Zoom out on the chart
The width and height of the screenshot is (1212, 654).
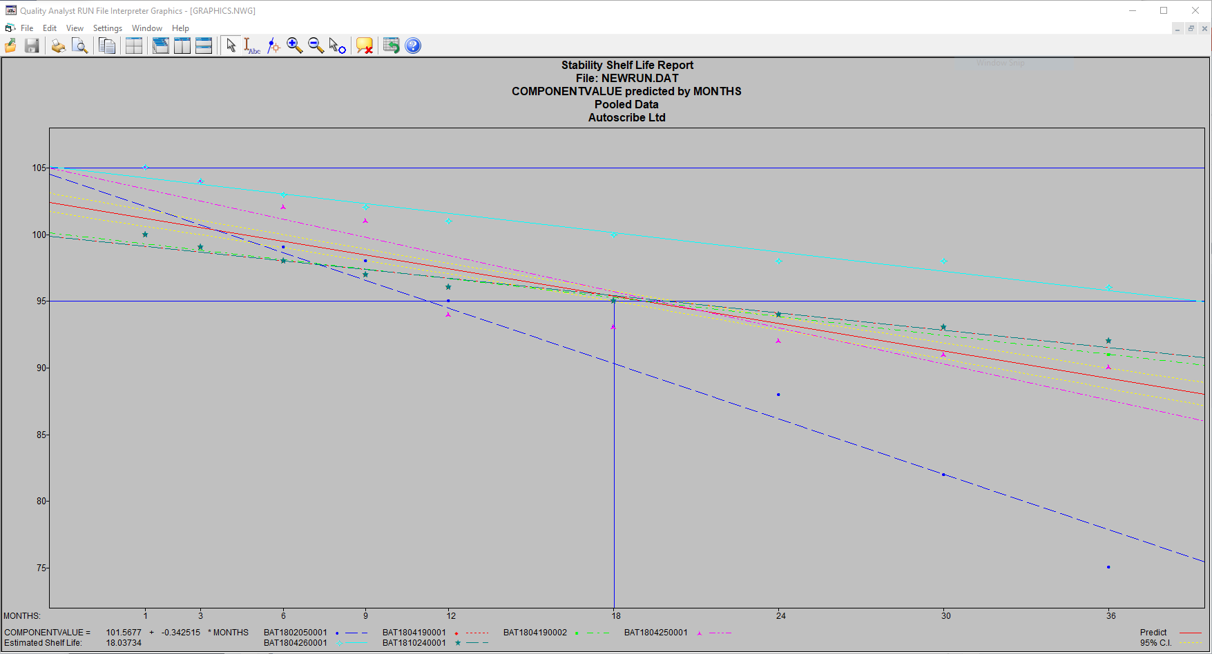tap(316, 46)
